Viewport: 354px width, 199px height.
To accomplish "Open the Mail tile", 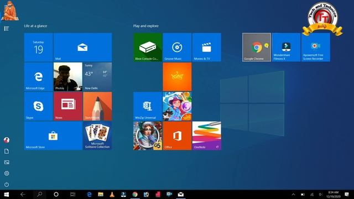I will (x=82, y=47).
